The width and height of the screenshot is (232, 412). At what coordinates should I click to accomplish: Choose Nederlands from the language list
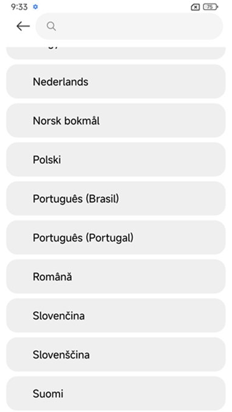(x=116, y=81)
